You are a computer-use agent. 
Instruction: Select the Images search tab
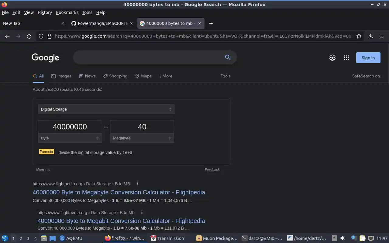tap(61, 76)
